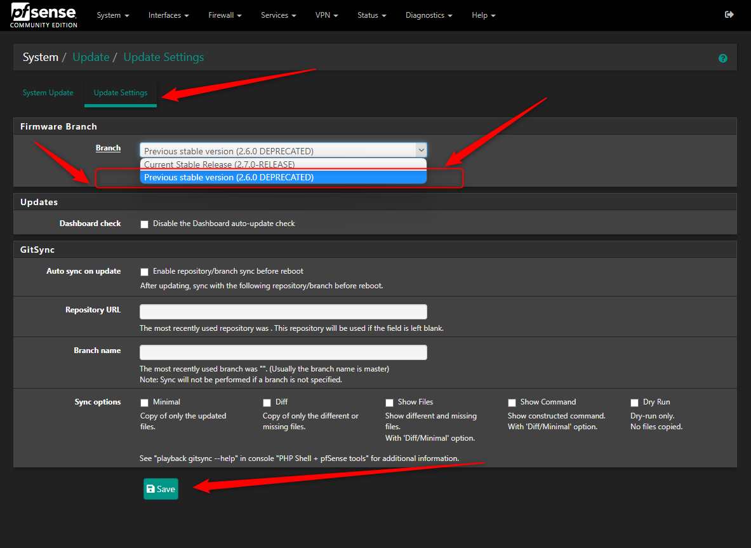Screen dimensions: 751x548
Task: Open the VPN menu
Action: pyautogui.click(x=327, y=15)
